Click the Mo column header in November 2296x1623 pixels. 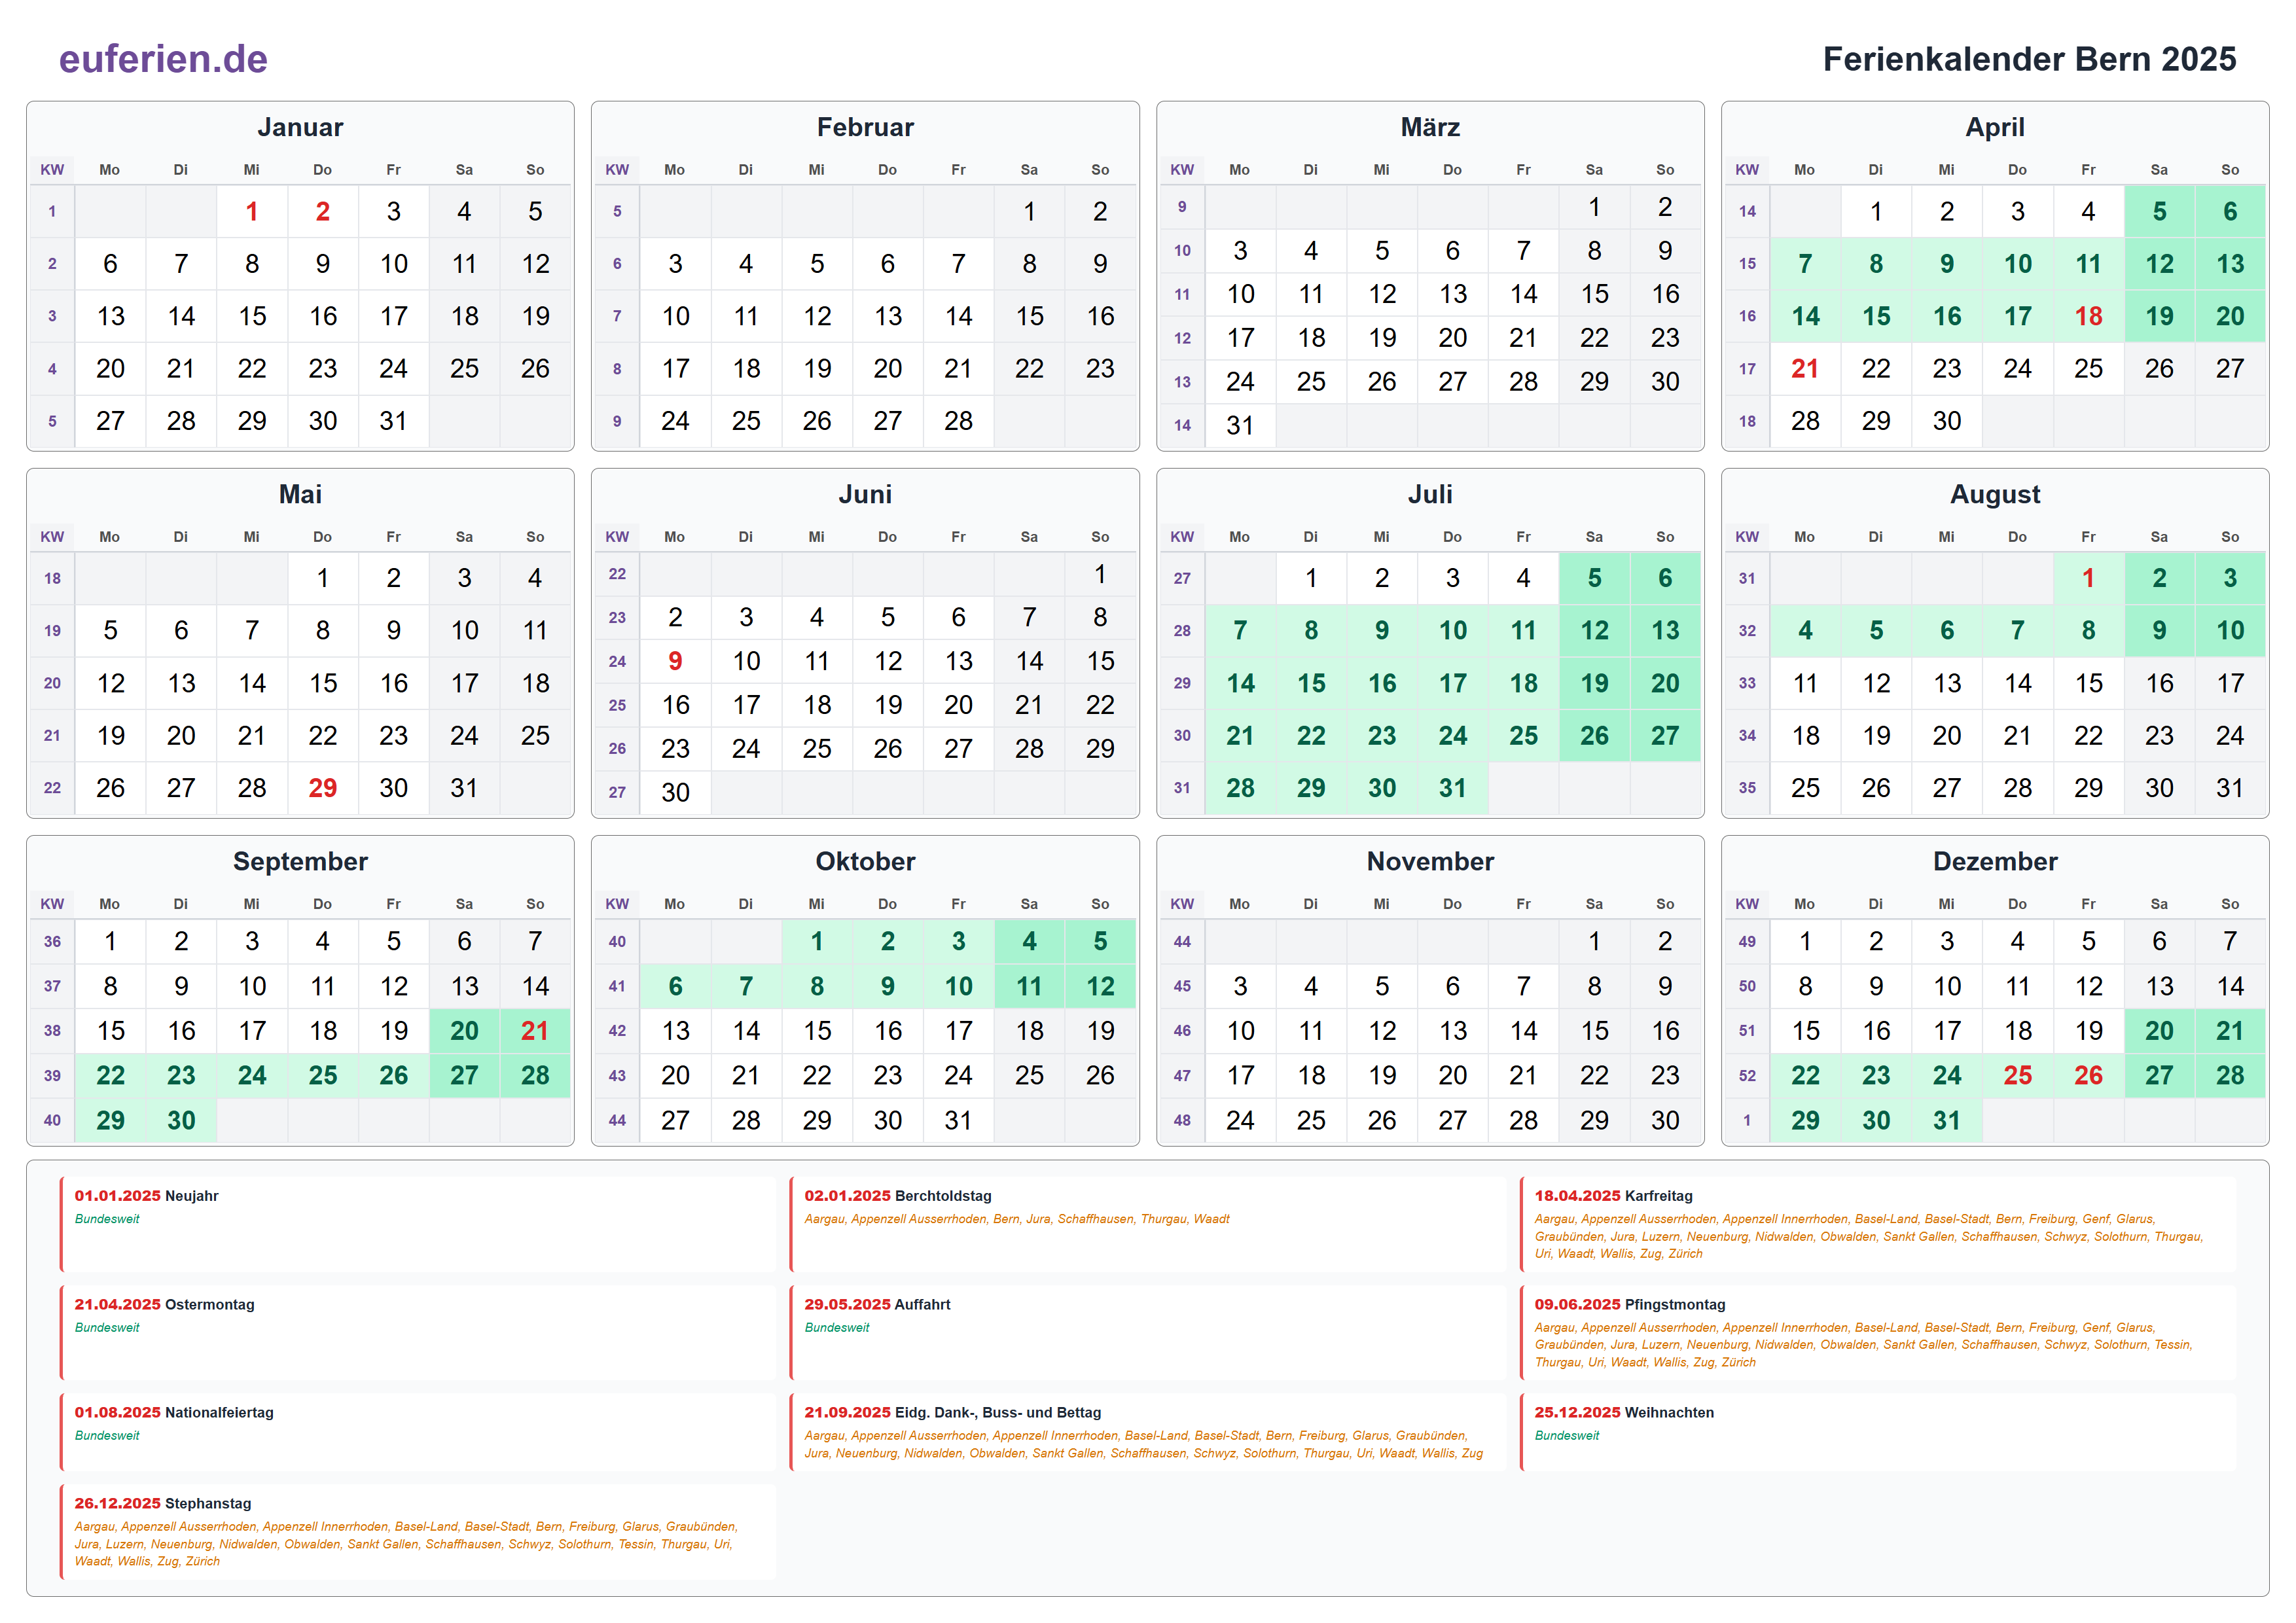1240,904
